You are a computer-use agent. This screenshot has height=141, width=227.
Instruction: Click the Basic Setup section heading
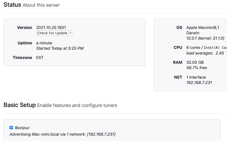[19, 105]
